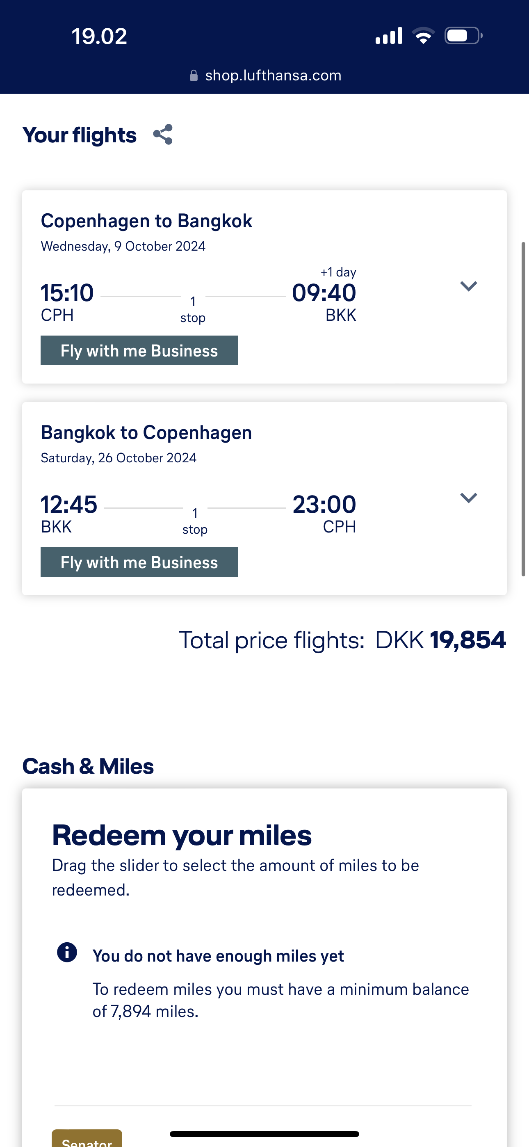Tap the 19.02 clock in status bar
This screenshot has width=529, height=1147.
tap(99, 36)
